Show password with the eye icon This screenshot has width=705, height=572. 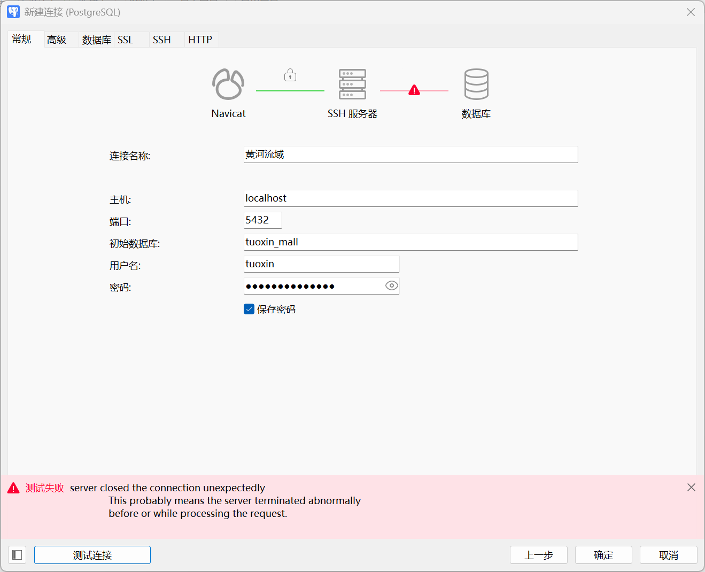[392, 285]
